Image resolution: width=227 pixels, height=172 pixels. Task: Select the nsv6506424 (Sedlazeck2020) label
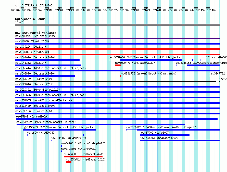tap(86, 159)
